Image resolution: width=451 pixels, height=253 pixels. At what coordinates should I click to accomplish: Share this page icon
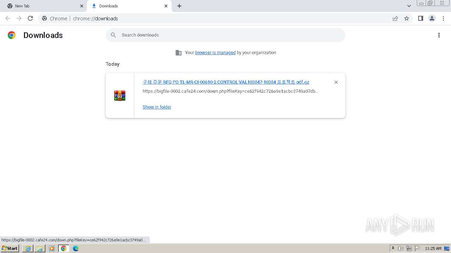pos(395,18)
